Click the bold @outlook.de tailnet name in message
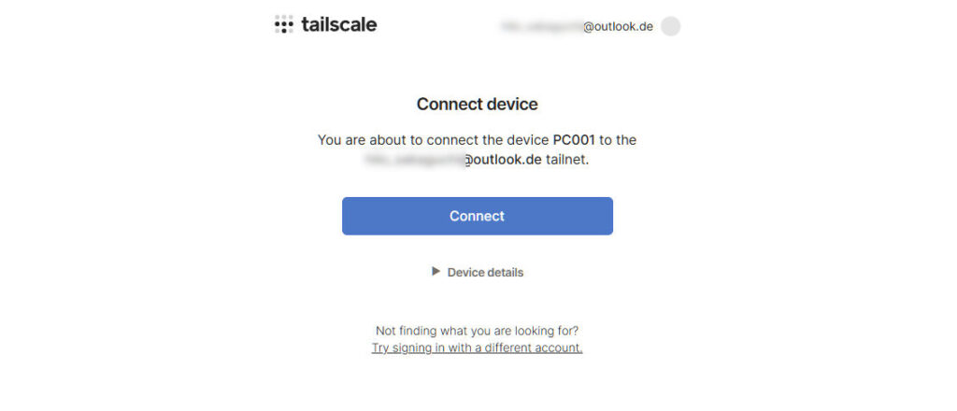The width and height of the screenshot is (957, 411). tap(503, 160)
